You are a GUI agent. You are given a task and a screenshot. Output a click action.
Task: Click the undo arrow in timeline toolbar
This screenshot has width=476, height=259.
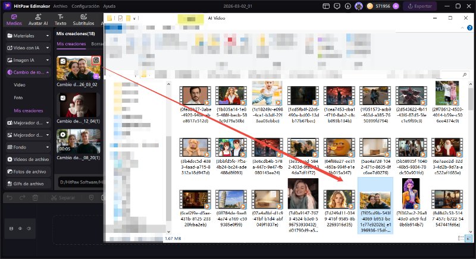[x=9, y=197]
